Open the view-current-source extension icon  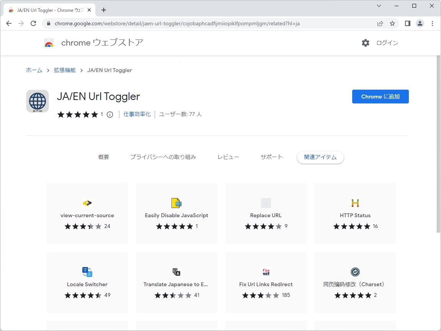tap(87, 203)
